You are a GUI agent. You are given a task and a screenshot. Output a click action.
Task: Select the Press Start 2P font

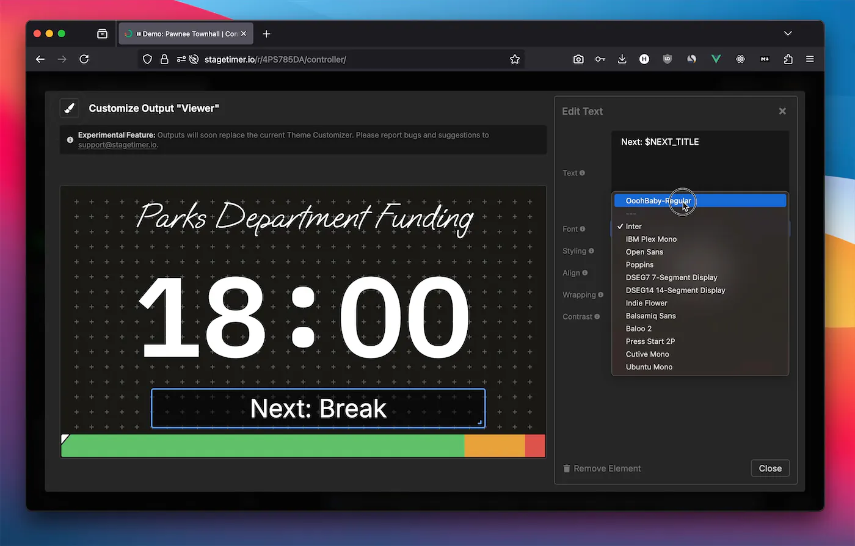(650, 341)
